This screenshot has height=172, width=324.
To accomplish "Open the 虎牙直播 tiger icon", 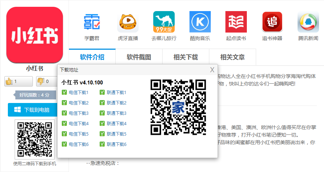I will coord(128,23).
